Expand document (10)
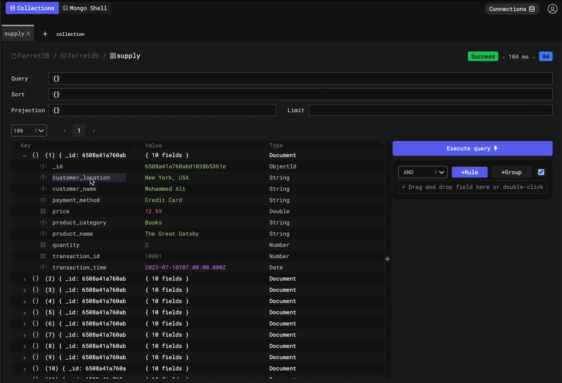 coord(25,369)
